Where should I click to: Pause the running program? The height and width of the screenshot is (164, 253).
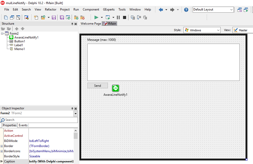[118, 17]
